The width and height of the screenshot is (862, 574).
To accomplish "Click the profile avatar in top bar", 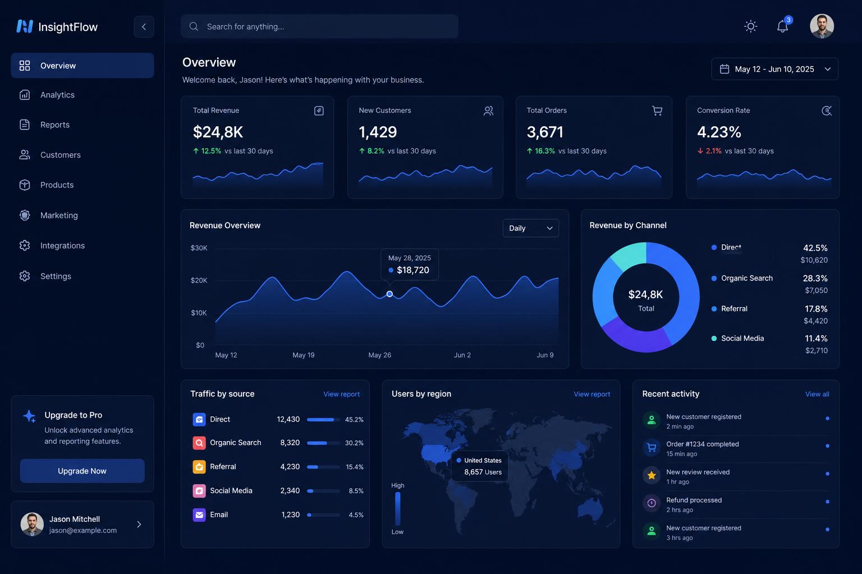I will 822,26.
